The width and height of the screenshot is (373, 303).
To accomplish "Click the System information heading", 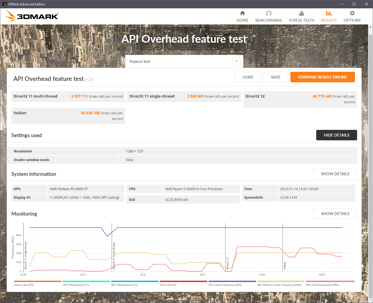I will 34,174.
